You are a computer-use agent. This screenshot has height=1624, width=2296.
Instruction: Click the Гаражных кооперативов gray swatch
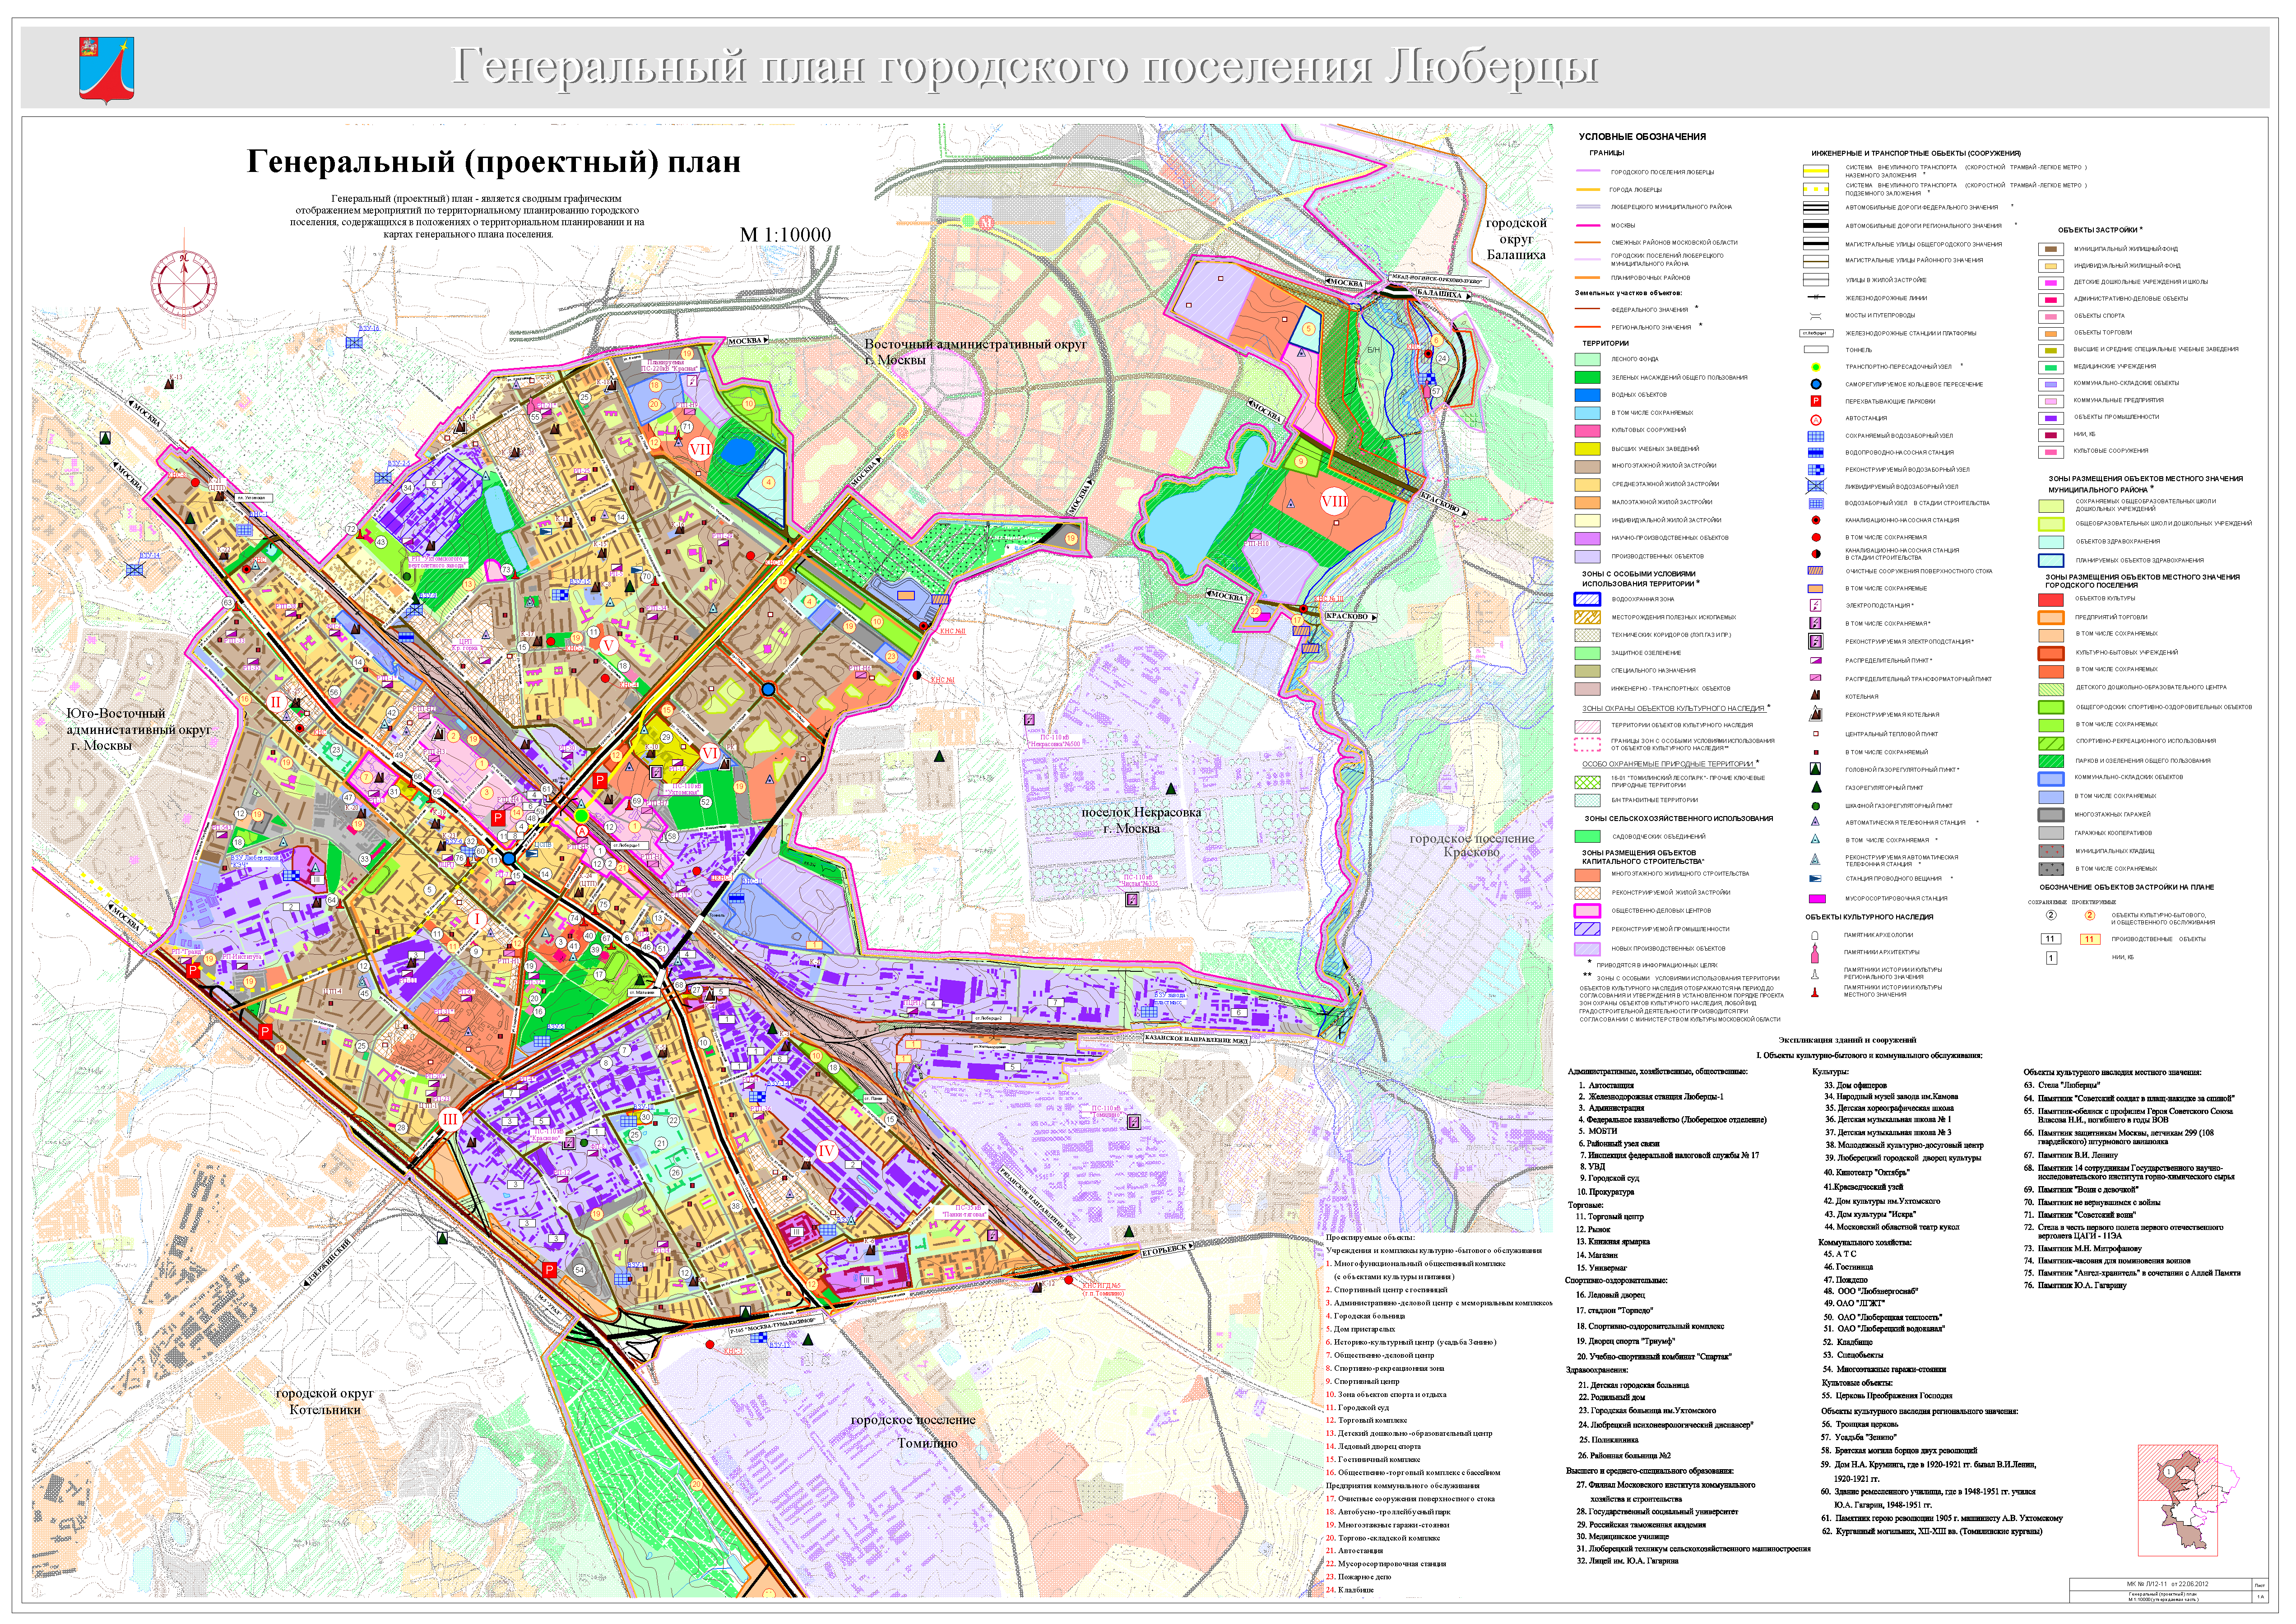[x=2051, y=833]
